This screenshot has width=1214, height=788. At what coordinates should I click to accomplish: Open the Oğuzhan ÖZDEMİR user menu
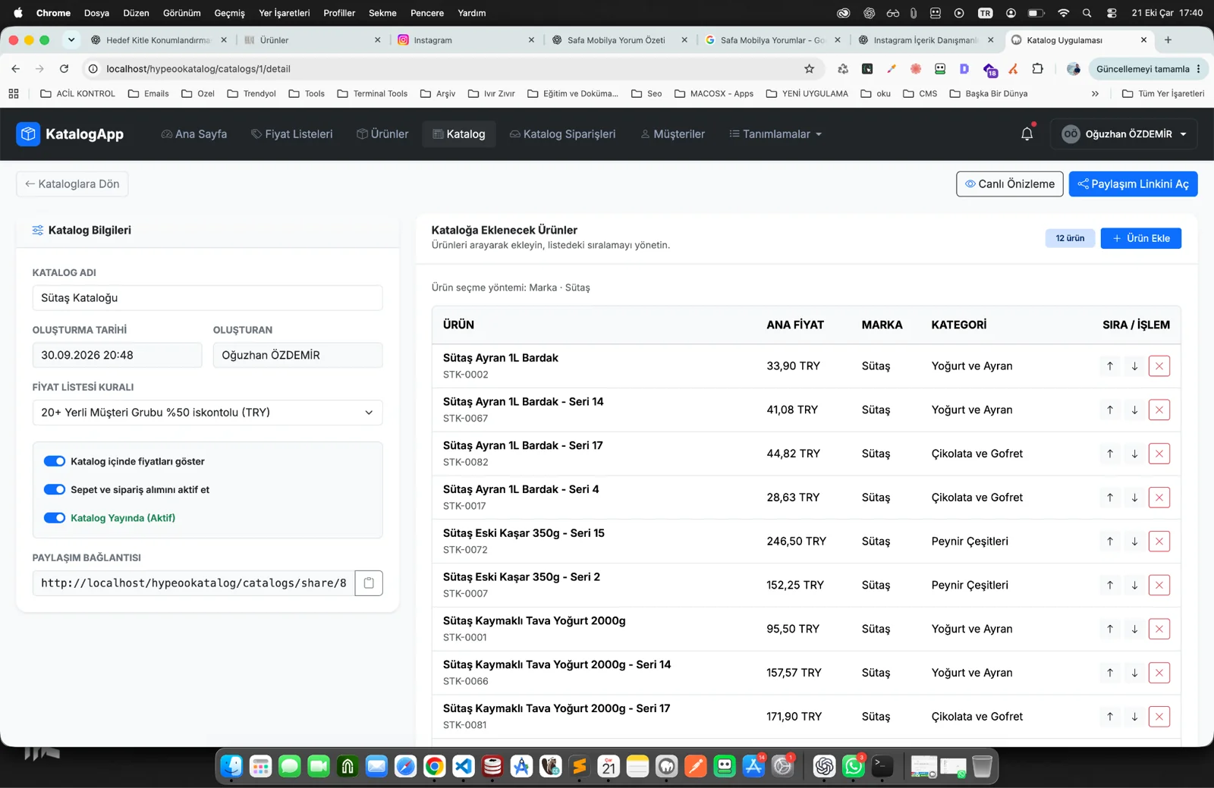click(1124, 134)
